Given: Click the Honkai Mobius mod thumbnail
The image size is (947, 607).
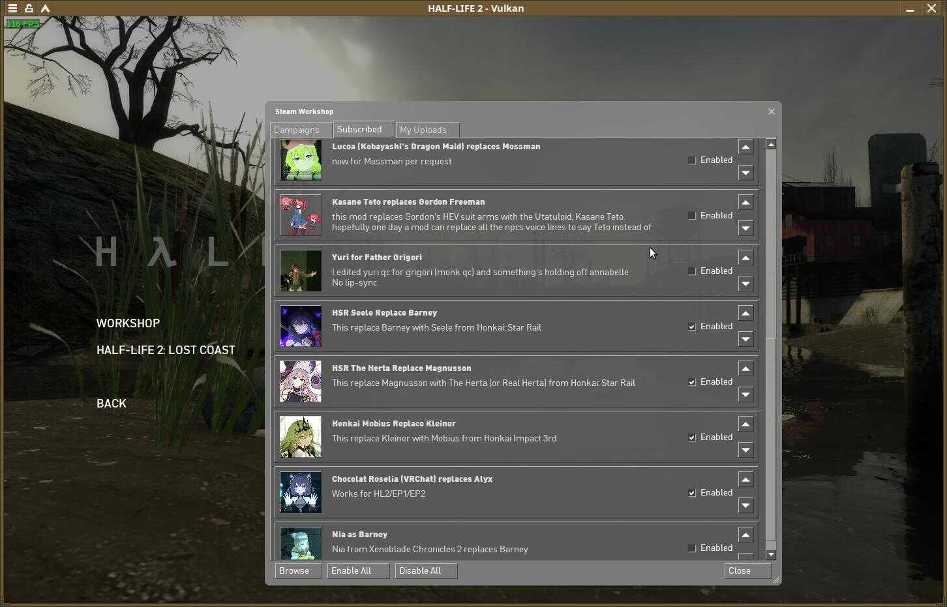Looking at the screenshot, I should point(301,437).
